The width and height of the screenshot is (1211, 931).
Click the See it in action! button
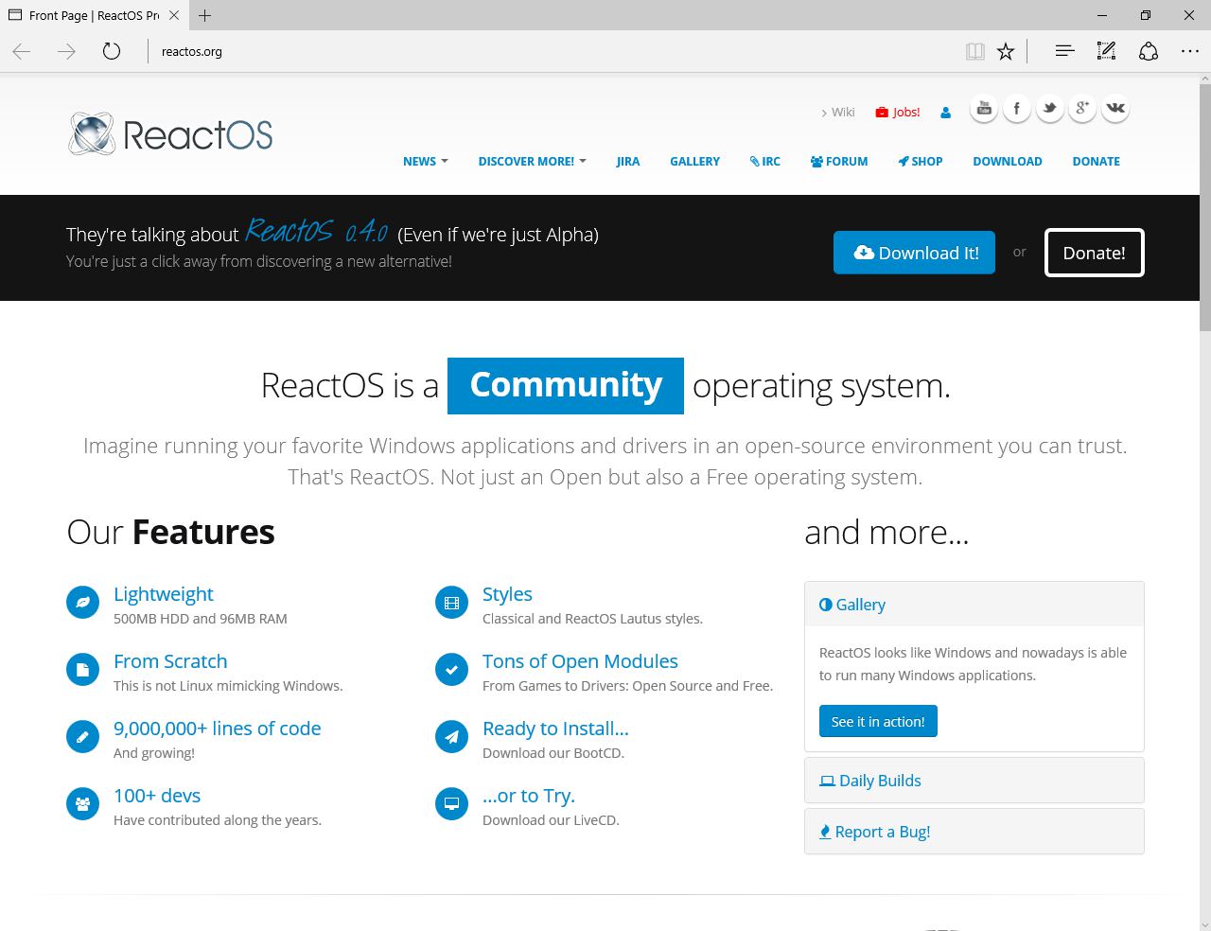(878, 721)
